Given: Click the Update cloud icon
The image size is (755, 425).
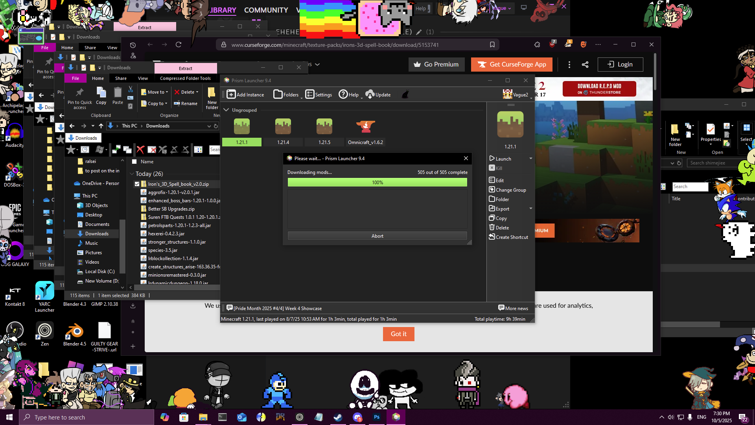Looking at the screenshot, I should (370, 94).
